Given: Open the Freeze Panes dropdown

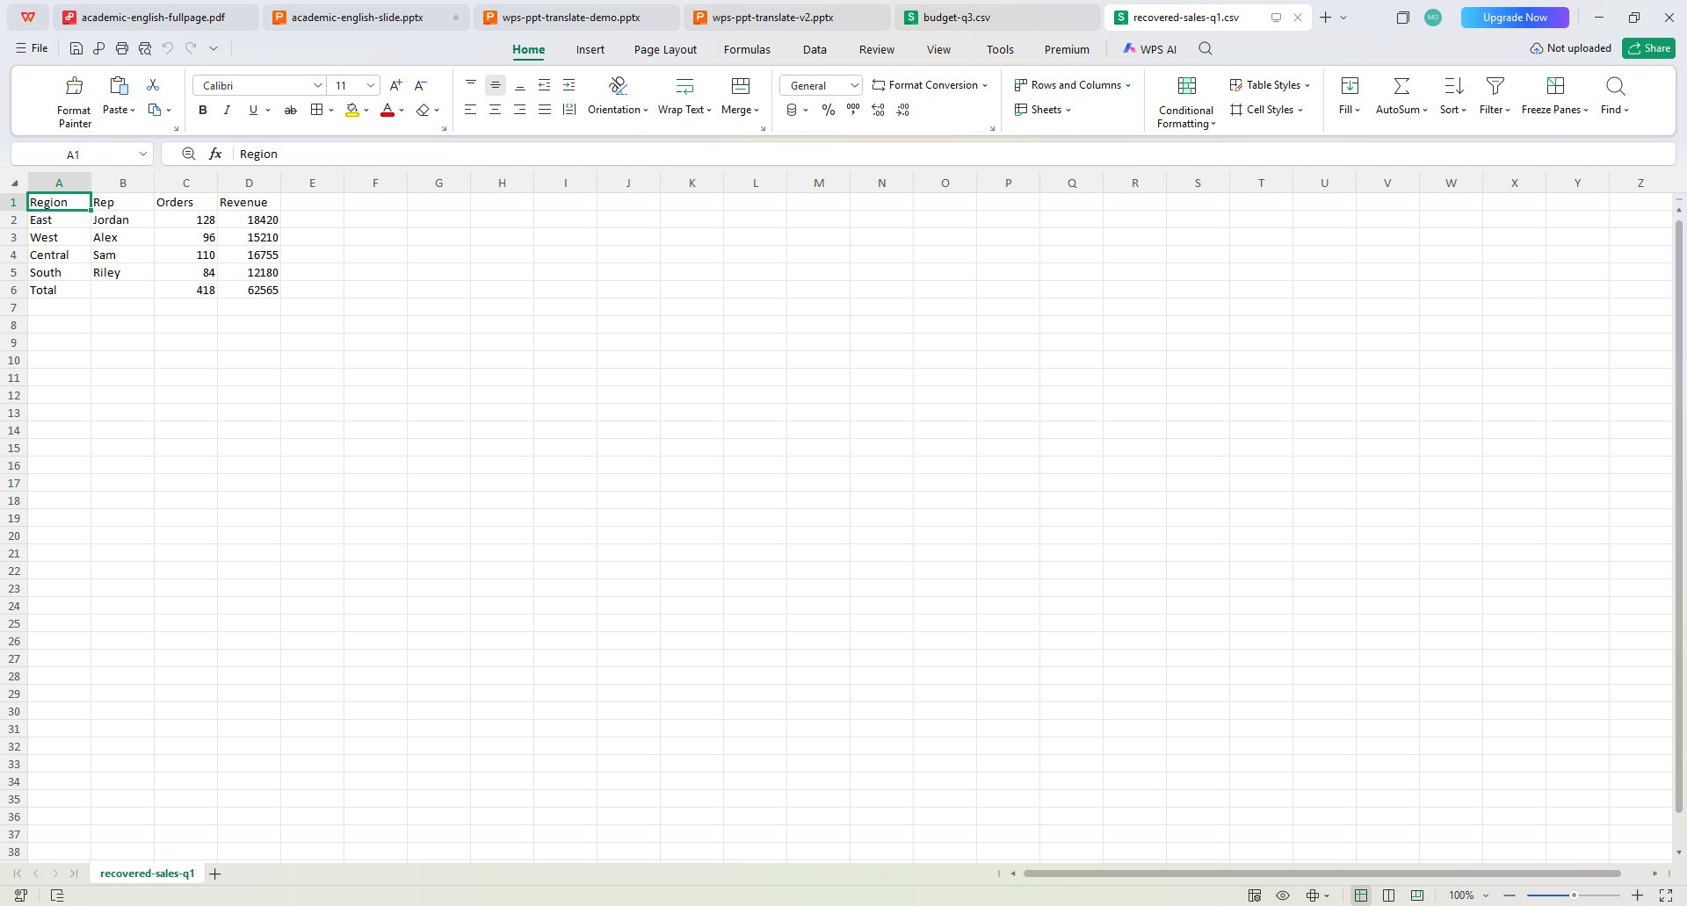Looking at the screenshot, I should coord(1555,97).
